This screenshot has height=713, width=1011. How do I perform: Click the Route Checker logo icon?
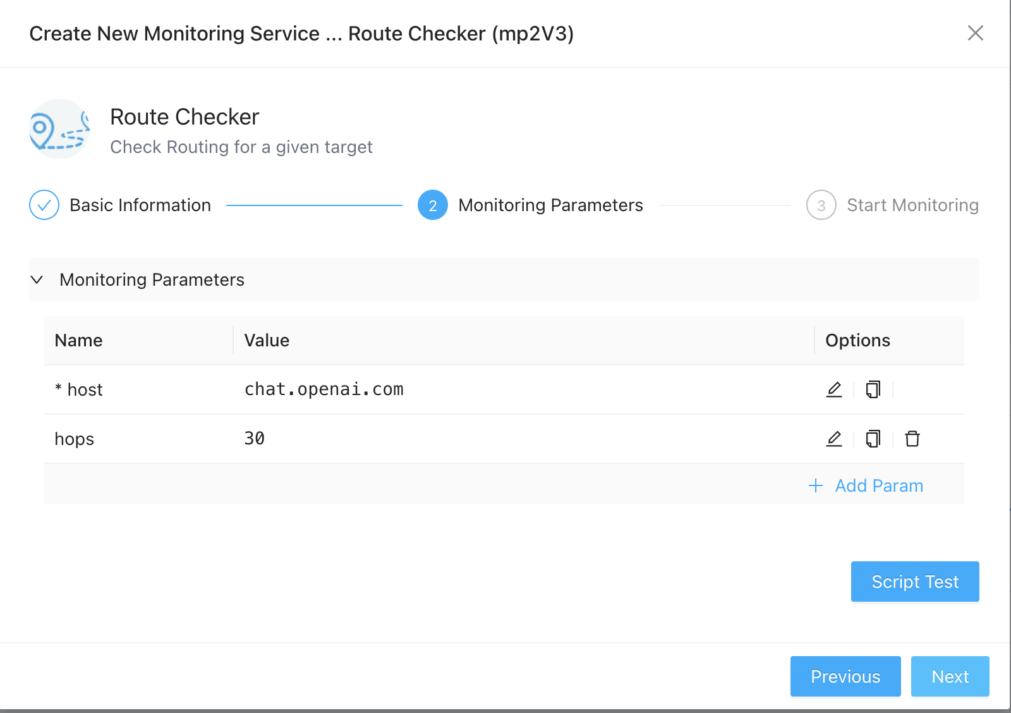59,129
